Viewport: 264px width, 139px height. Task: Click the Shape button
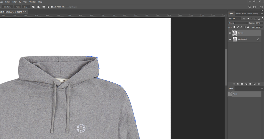pos(26,7)
